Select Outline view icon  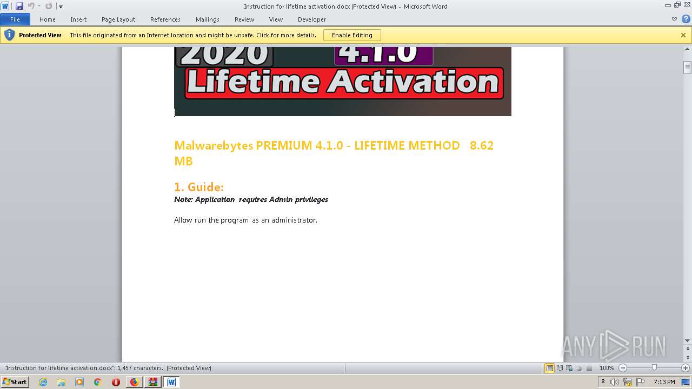[x=579, y=368]
